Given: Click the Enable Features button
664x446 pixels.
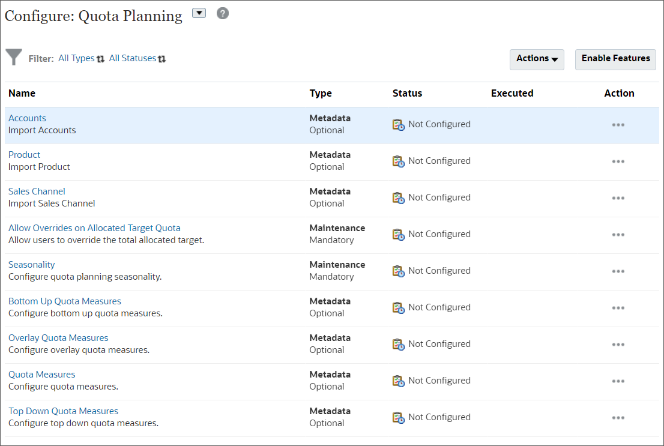Looking at the screenshot, I should (x=615, y=59).
